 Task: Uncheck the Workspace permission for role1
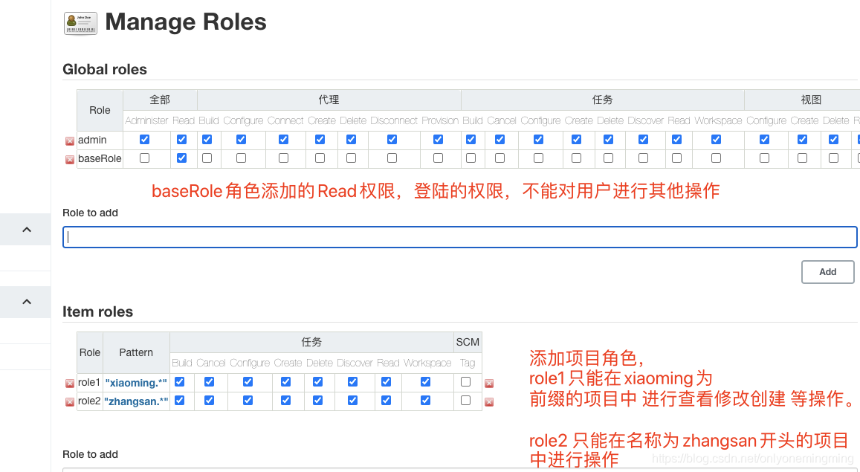coord(425,382)
